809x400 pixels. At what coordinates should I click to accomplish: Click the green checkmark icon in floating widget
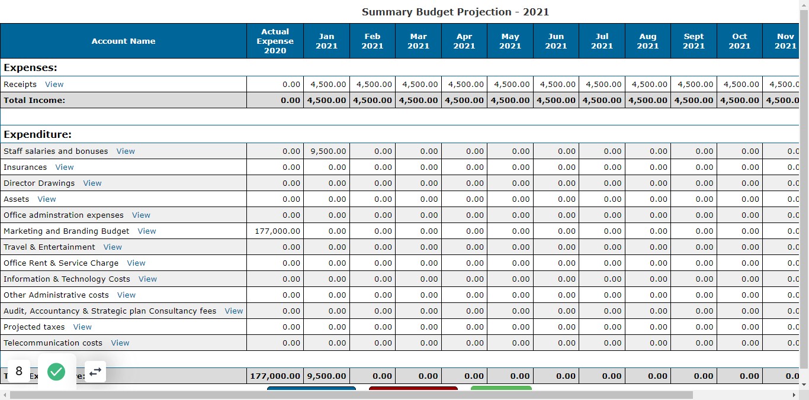56,372
